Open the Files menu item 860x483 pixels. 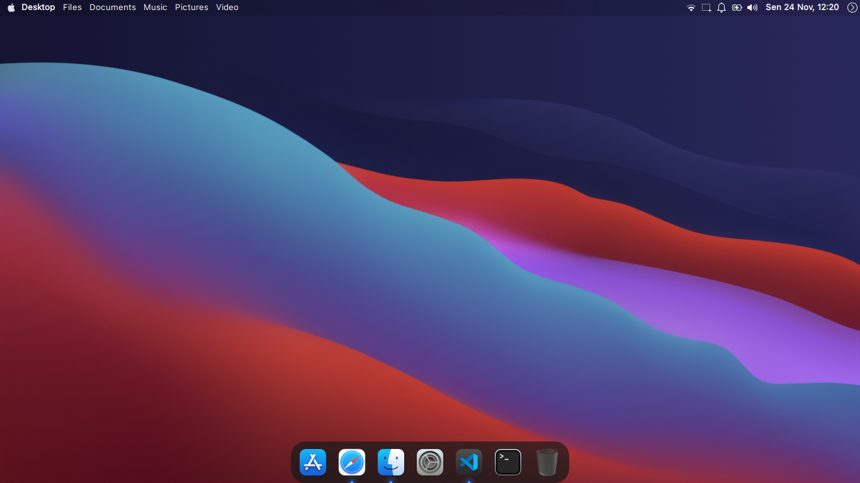pyautogui.click(x=72, y=8)
